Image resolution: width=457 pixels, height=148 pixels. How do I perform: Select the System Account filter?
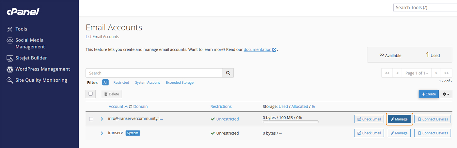point(148,83)
